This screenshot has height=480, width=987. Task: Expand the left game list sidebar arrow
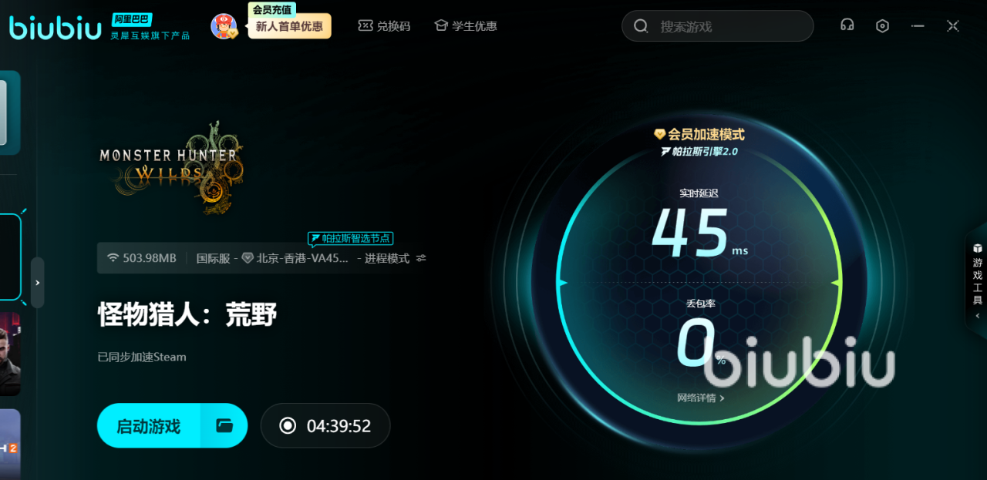[x=37, y=283]
